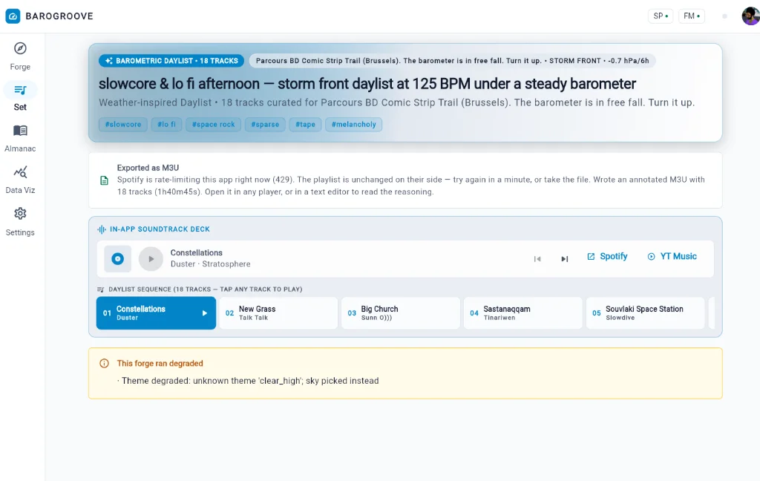The width and height of the screenshot is (760, 481).
Task: Go to the Almanac book icon
Action: 20,131
